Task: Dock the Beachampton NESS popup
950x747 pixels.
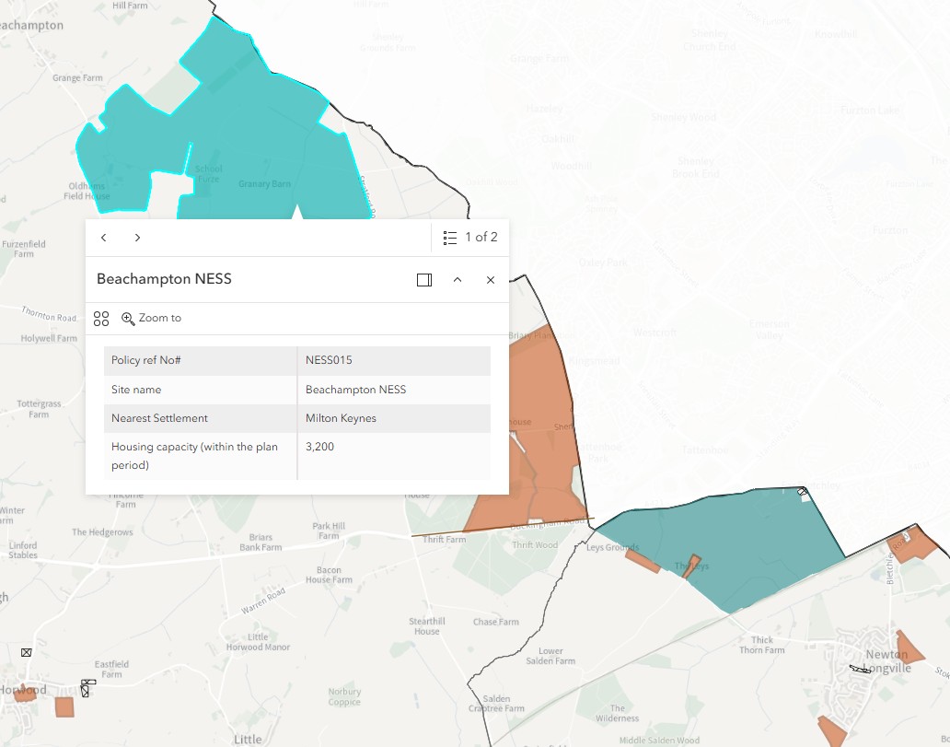Action: (424, 279)
